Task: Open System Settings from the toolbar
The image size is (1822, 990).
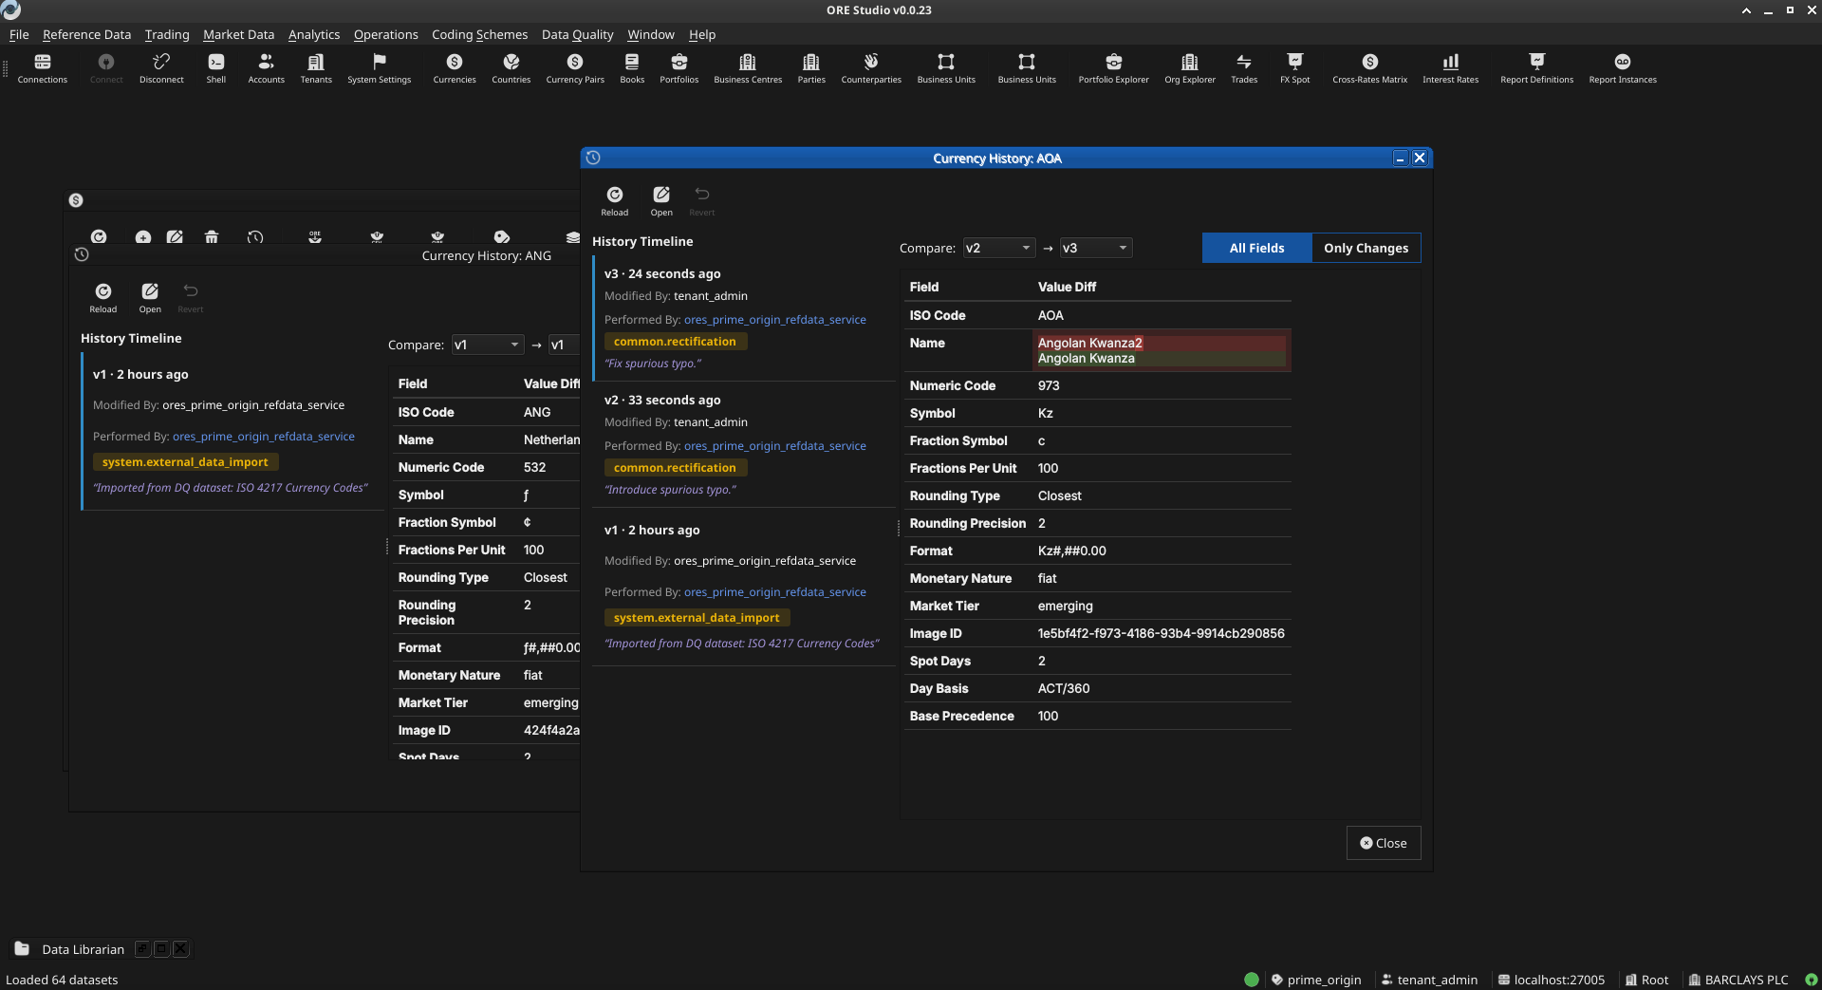Action: 380,68
